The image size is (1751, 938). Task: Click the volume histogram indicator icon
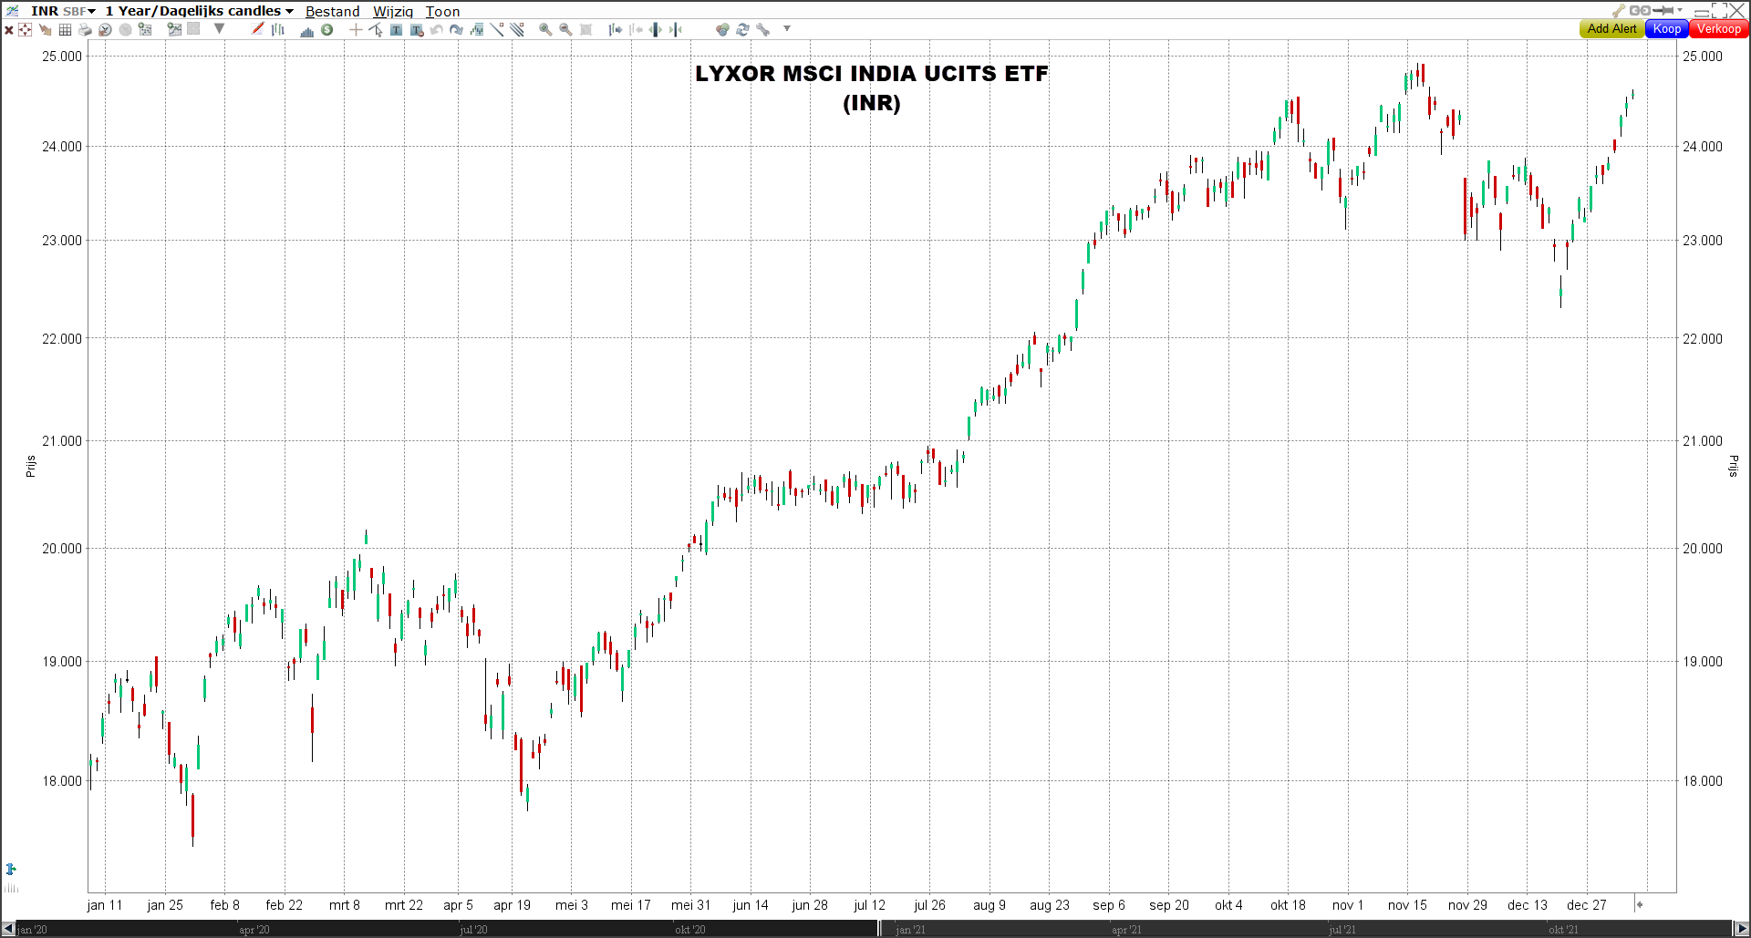(307, 31)
